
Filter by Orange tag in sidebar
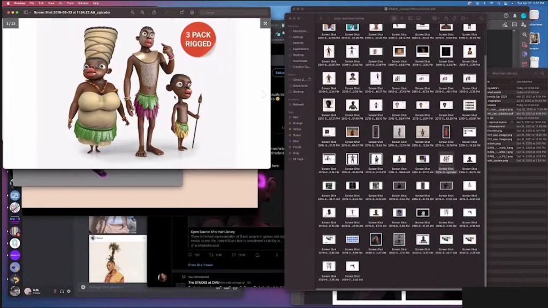(x=296, y=124)
